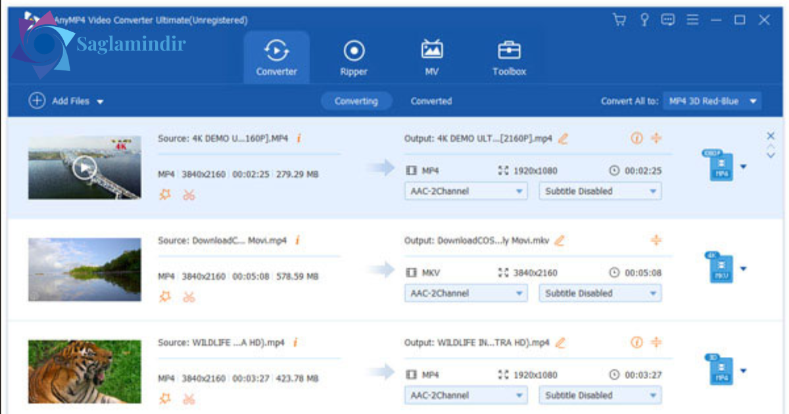The width and height of the screenshot is (789, 414).
Task: Click the Source: DownloadC... Movi.mp4 label
Action: click(222, 241)
